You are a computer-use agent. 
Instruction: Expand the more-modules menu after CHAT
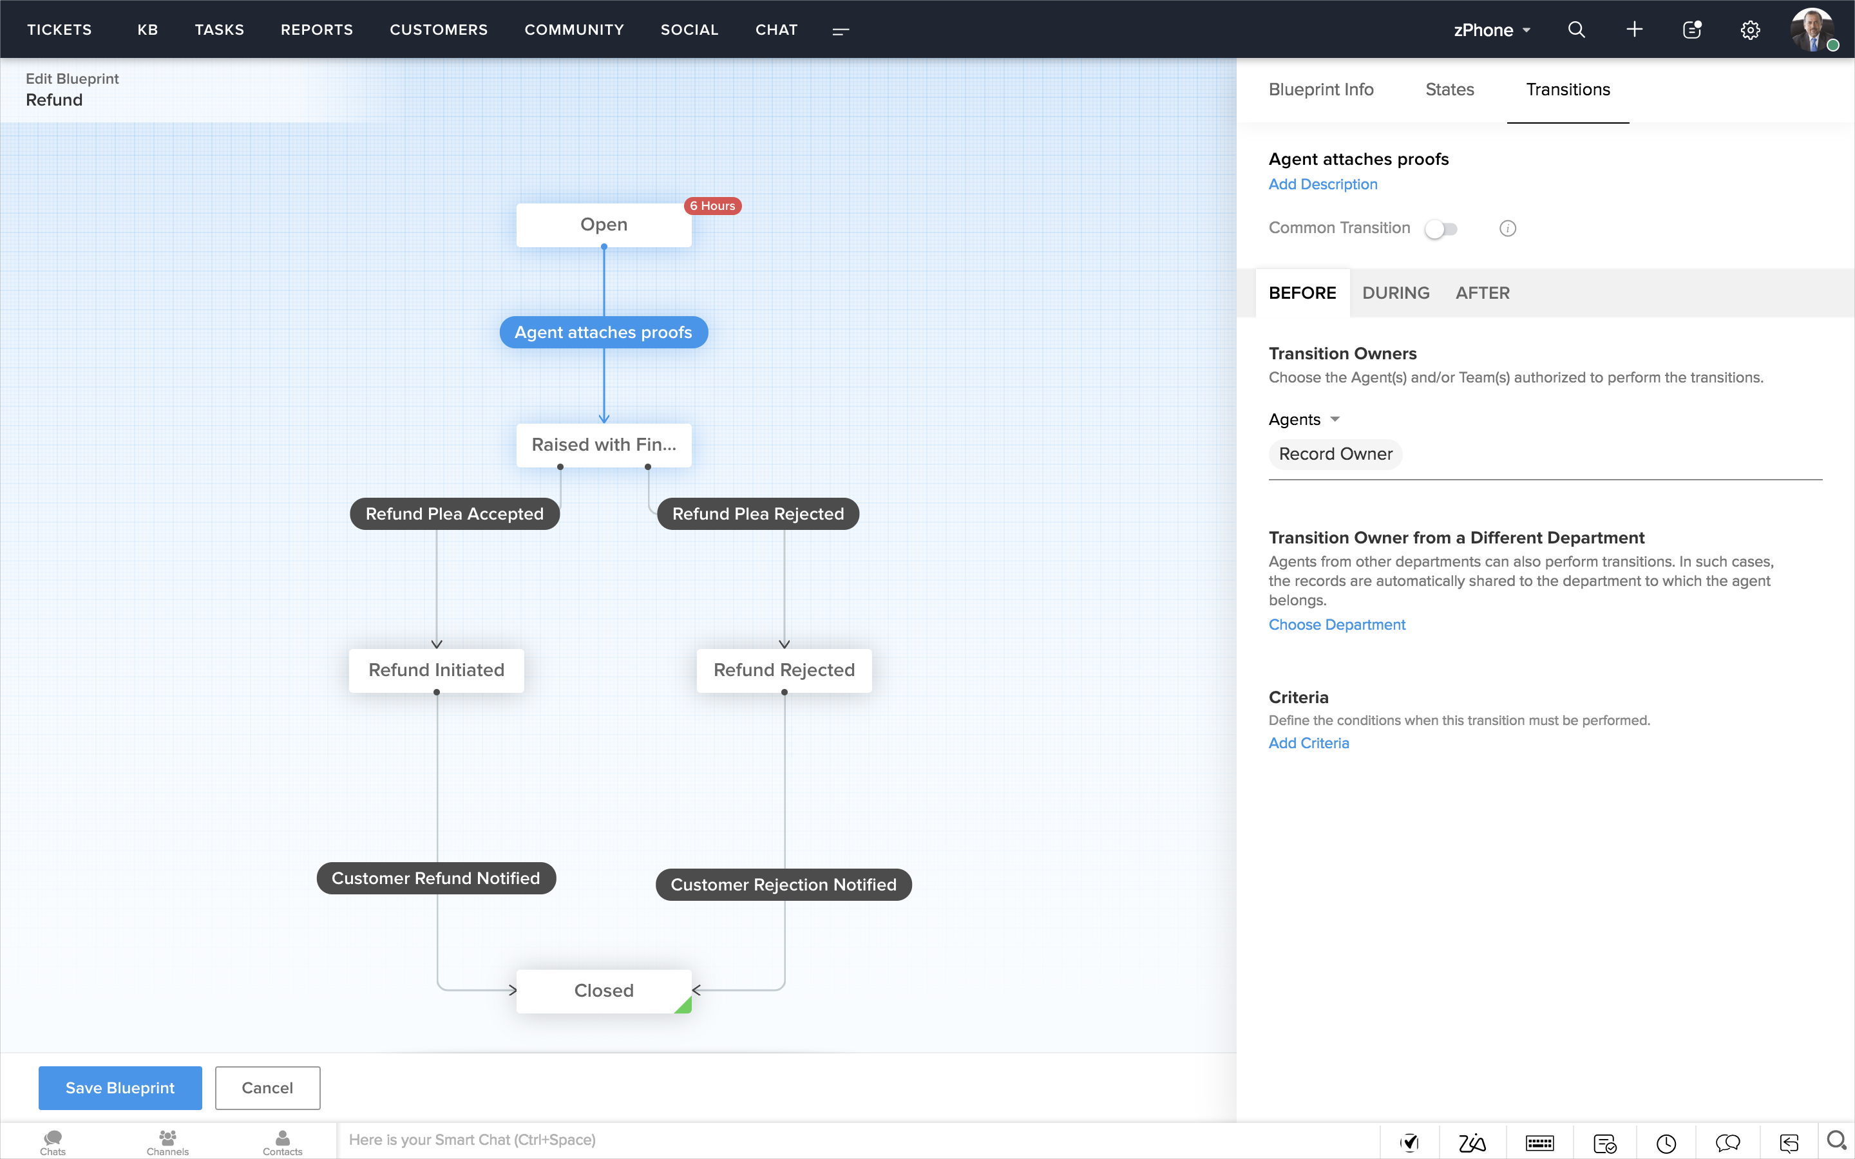840,31
